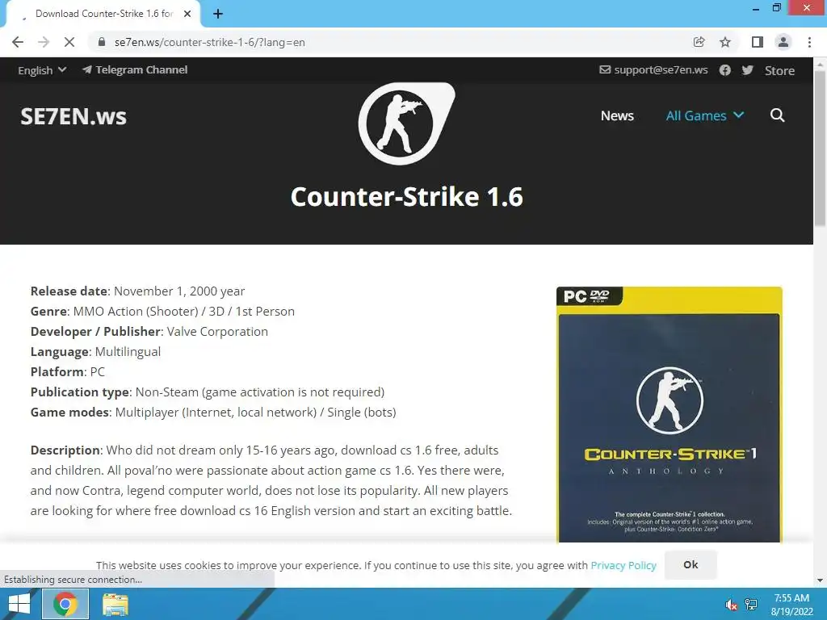Expand the All Games menu
827x620 pixels.
tap(704, 115)
